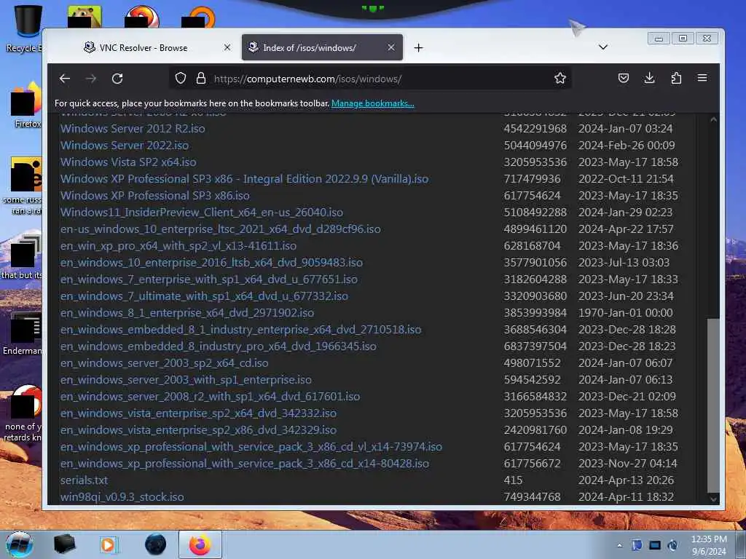Close the VNC Resolver tab
This screenshot has height=559, width=746.
227,47
